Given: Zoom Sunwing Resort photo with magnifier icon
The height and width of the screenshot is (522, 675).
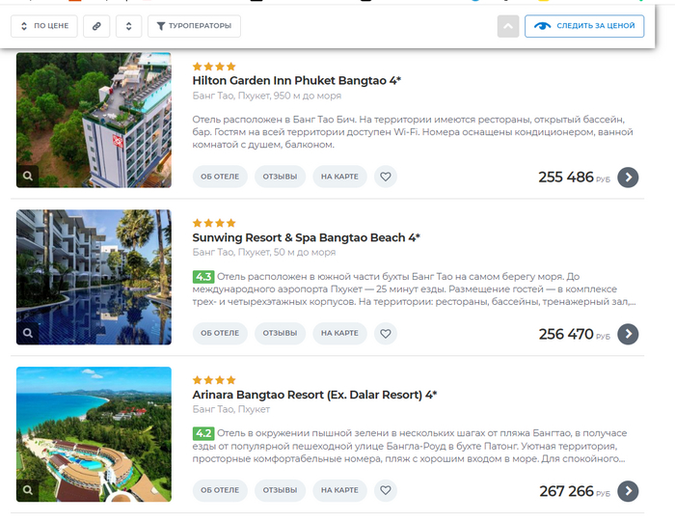Looking at the screenshot, I should pyautogui.click(x=28, y=333).
